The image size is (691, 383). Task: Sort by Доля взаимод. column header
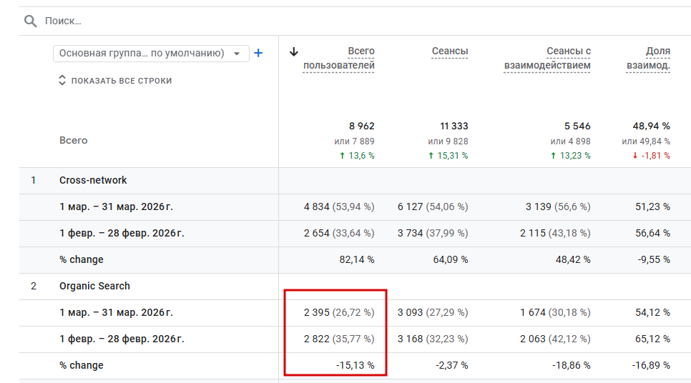click(x=648, y=58)
